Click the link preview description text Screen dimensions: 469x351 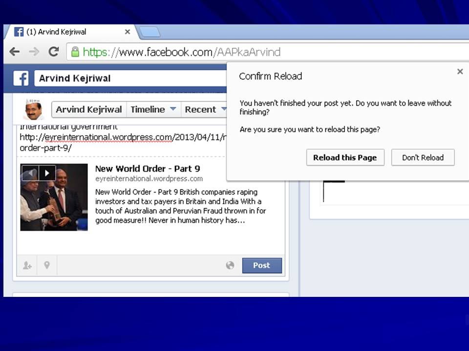[180, 206]
